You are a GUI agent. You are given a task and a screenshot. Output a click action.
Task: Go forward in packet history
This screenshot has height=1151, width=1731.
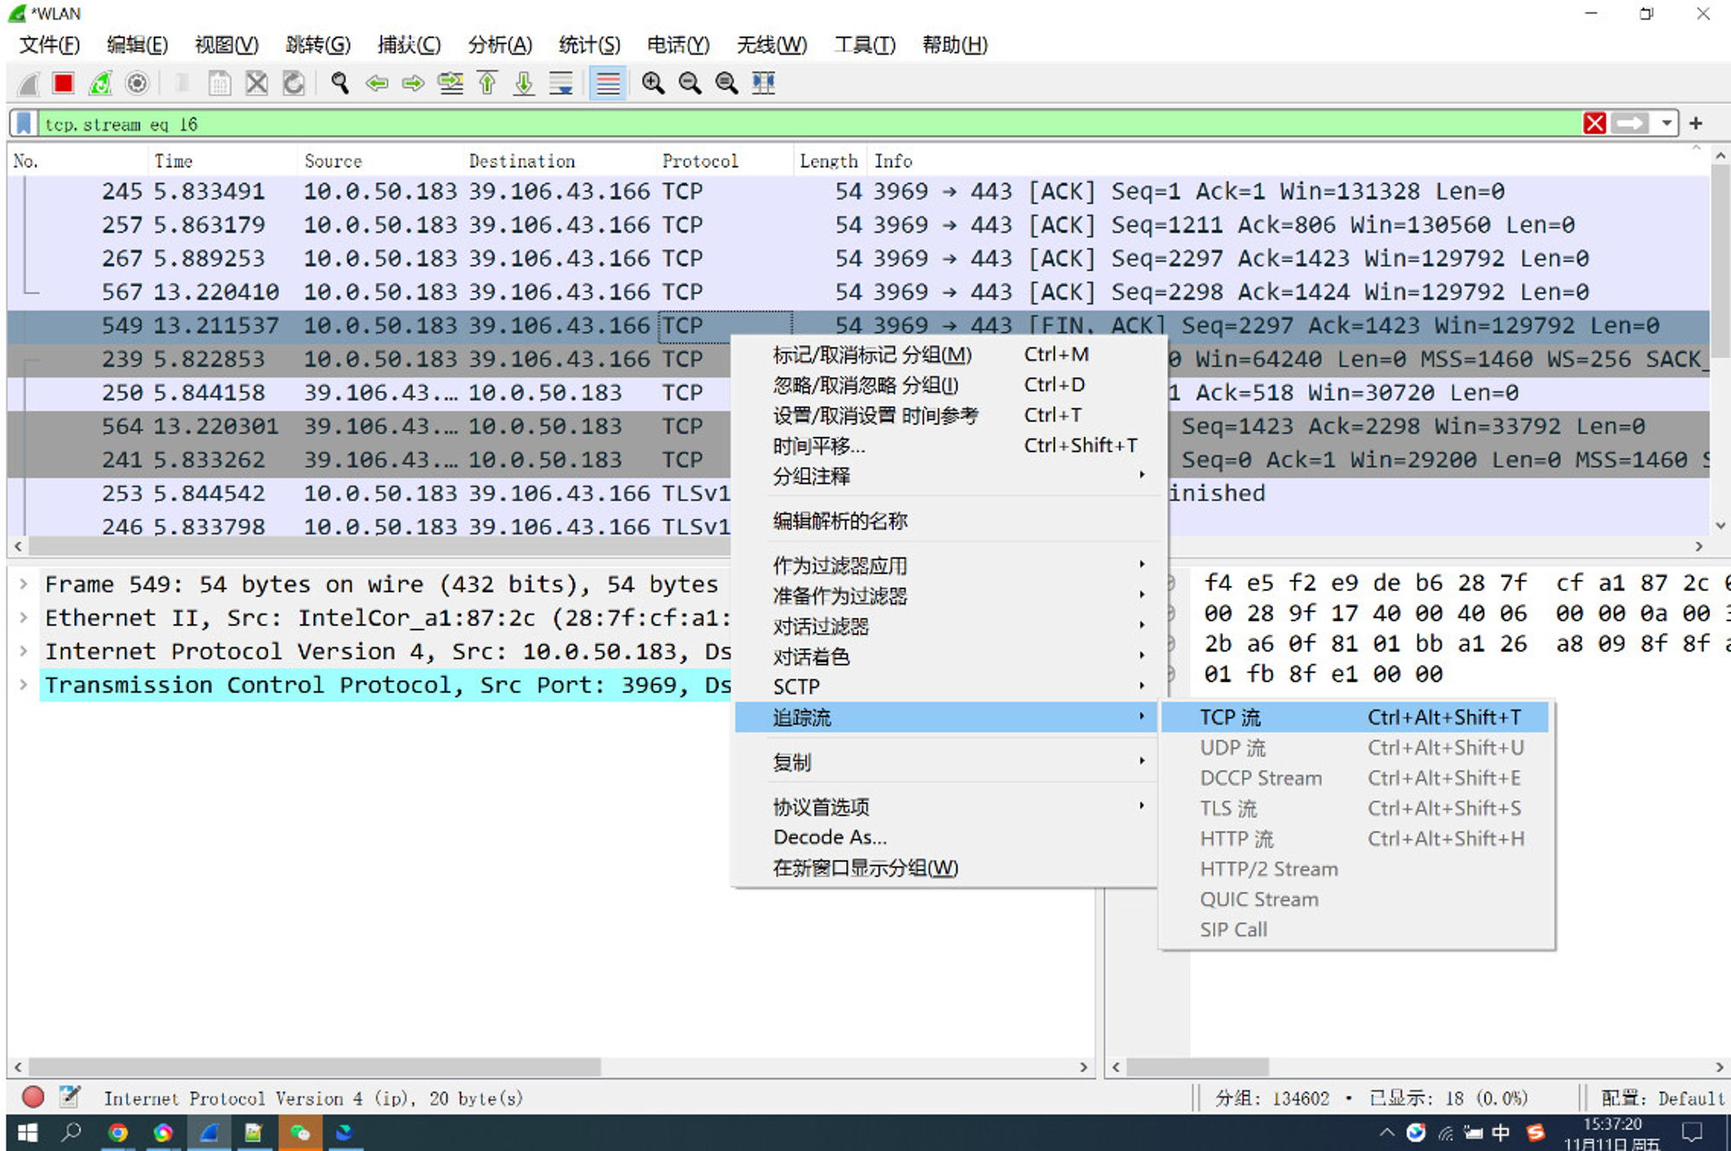point(413,83)
